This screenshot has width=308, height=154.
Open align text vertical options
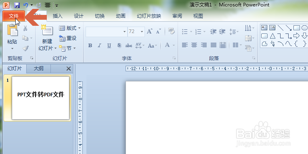tap(249, 38)
